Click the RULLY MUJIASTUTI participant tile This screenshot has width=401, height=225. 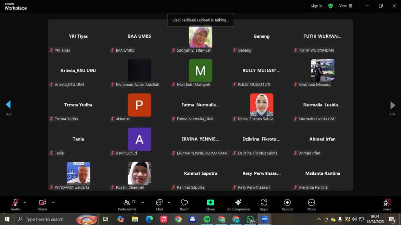coord(261,70)
